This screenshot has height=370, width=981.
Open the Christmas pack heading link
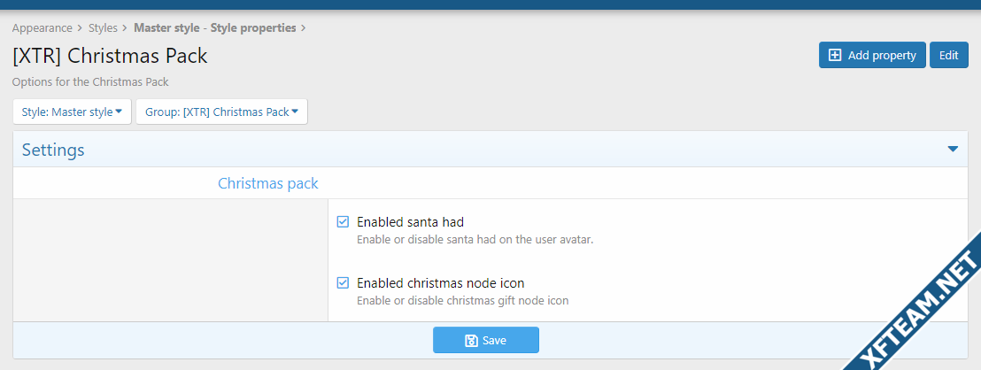tap(267, 184)
